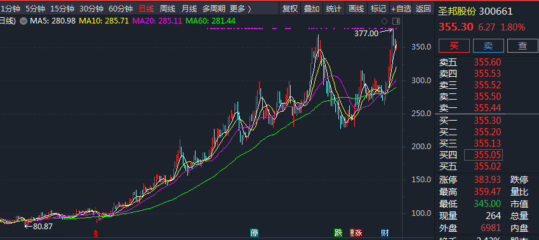Click the diamond icon above the chart
The image size is (539, 240).
tap(384, 22)
